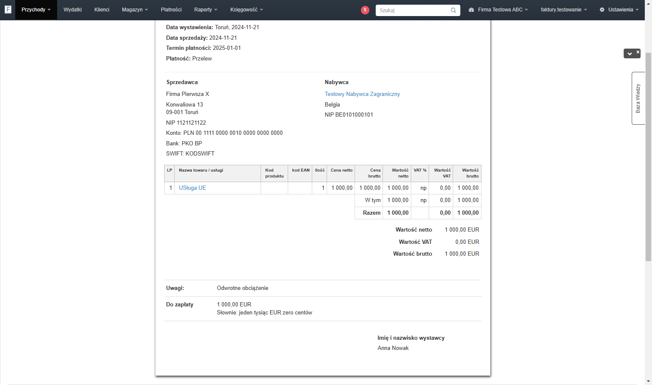This screenshot has width=652, height=385.
Task: Click the Razem row label
Action: 371,213
